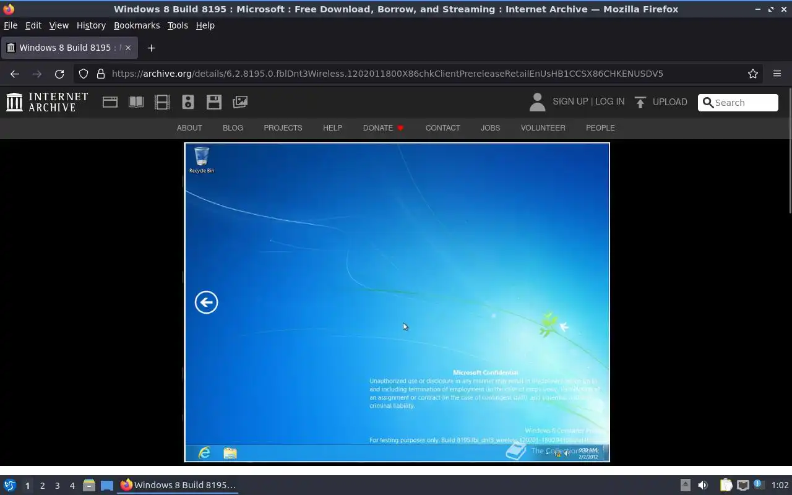Viewport: 792px width, 495px height.
Task: Open the PROJECTS link
Action: (x=283, y=128)
